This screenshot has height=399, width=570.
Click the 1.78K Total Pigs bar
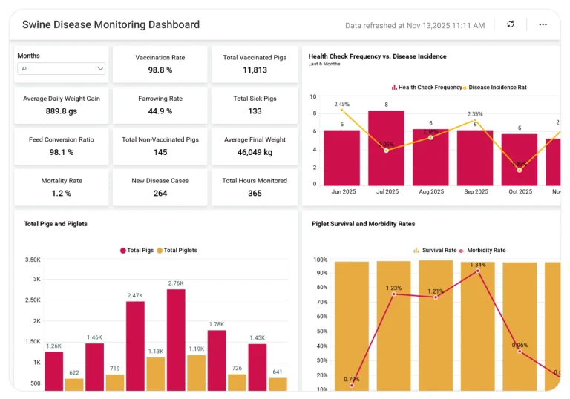(217, 360)
